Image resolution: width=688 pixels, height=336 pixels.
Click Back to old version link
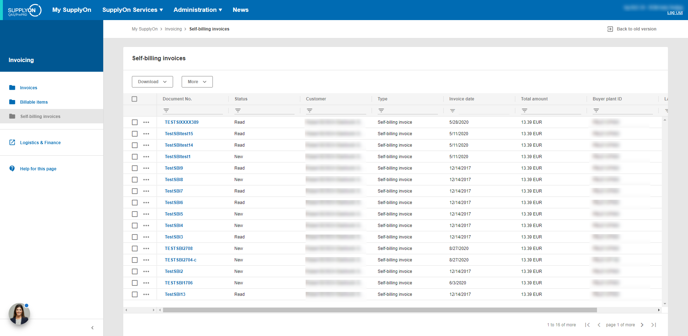pyautogui.click(x=636, y=29)
